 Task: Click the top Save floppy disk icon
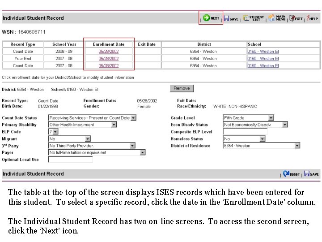coord(226,18)
